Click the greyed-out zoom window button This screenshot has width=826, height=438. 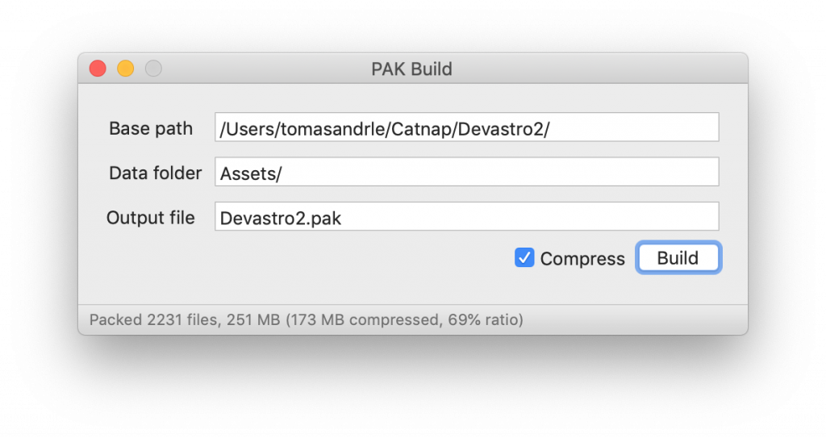[153, 69]
